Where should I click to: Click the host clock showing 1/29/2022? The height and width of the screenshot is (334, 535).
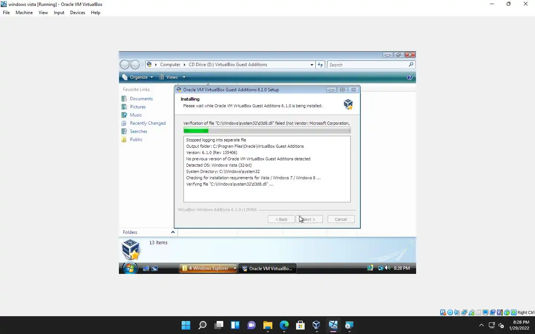coord(519,325)
